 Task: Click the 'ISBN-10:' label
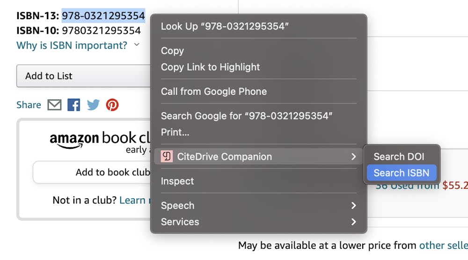pos(37,30)
